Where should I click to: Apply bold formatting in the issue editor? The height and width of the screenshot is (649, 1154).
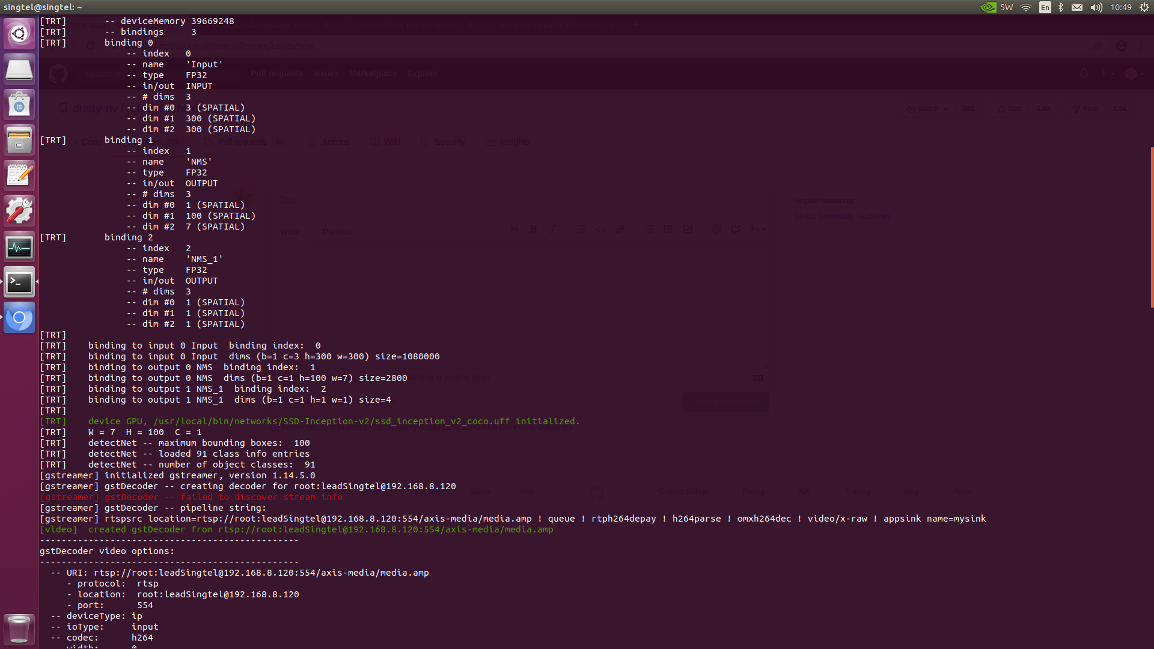[534, 229]
